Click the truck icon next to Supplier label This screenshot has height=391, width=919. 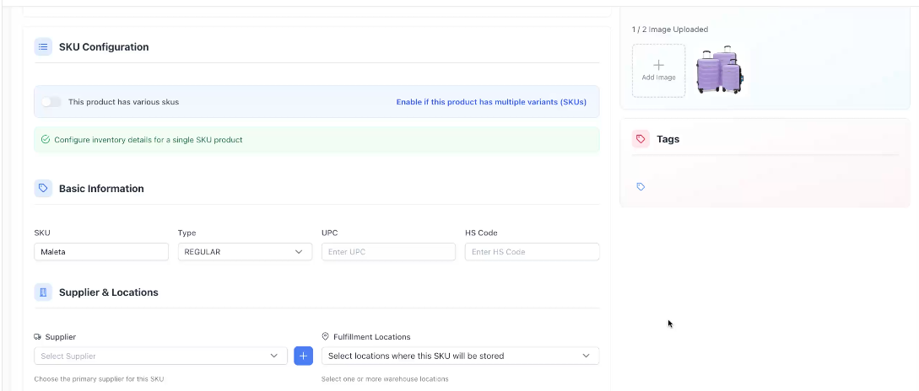pos(38,336)
